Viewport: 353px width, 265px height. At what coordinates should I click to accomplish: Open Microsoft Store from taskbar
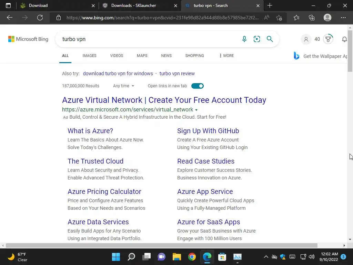[222, 257]
